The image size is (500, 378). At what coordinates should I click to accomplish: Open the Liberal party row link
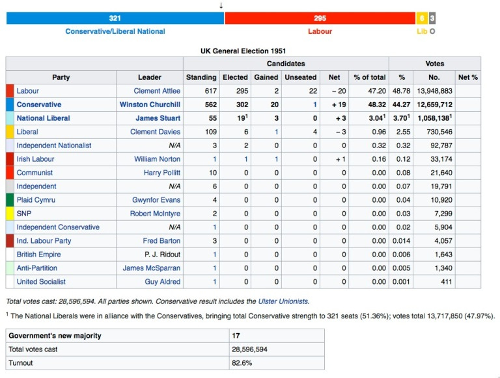click(x=27, y=132)
